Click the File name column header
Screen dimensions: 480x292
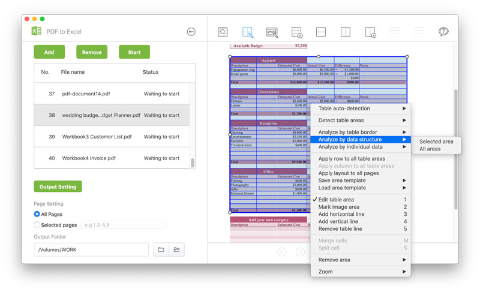pyautogui.click(x=73, y=72)
